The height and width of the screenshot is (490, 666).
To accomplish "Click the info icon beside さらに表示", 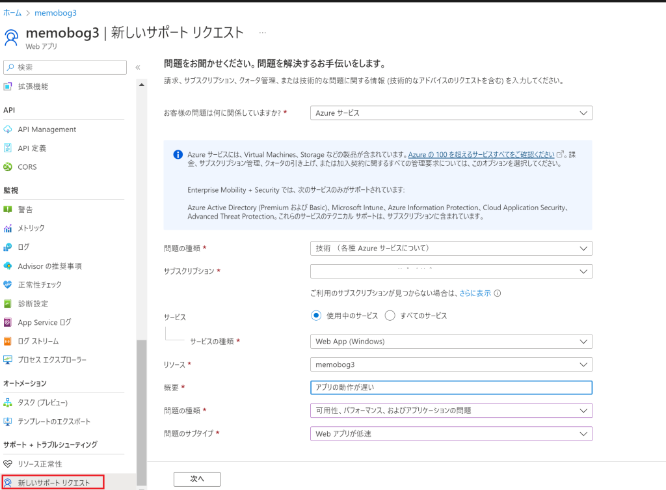I will coord(498,293).
